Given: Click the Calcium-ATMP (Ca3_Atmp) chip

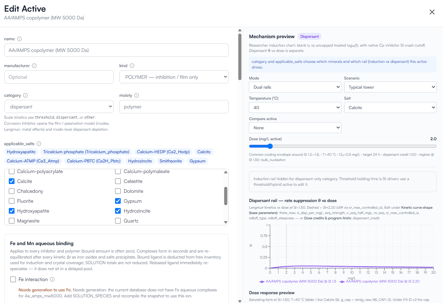Looking at the screenshot, I should click(34, 161).
